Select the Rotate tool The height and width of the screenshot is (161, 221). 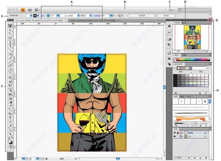[10, 73]
